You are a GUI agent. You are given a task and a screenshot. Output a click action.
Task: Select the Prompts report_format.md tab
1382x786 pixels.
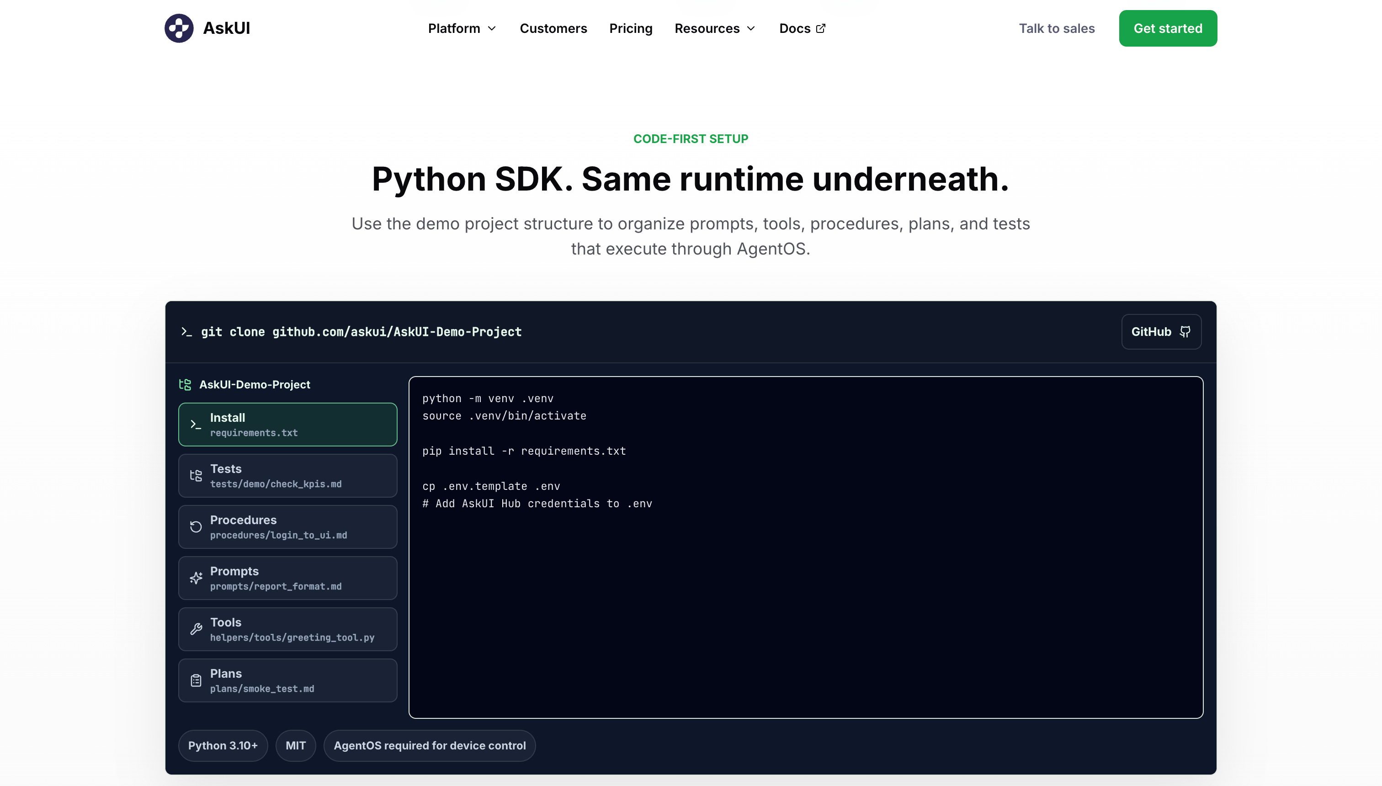pyautogui.click(x=288, y=578)
